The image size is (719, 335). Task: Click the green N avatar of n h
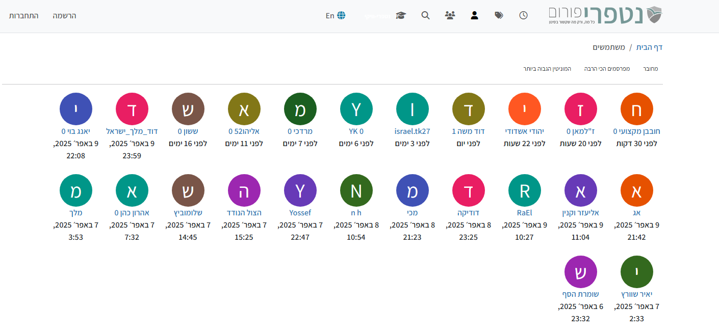point(356,190)
